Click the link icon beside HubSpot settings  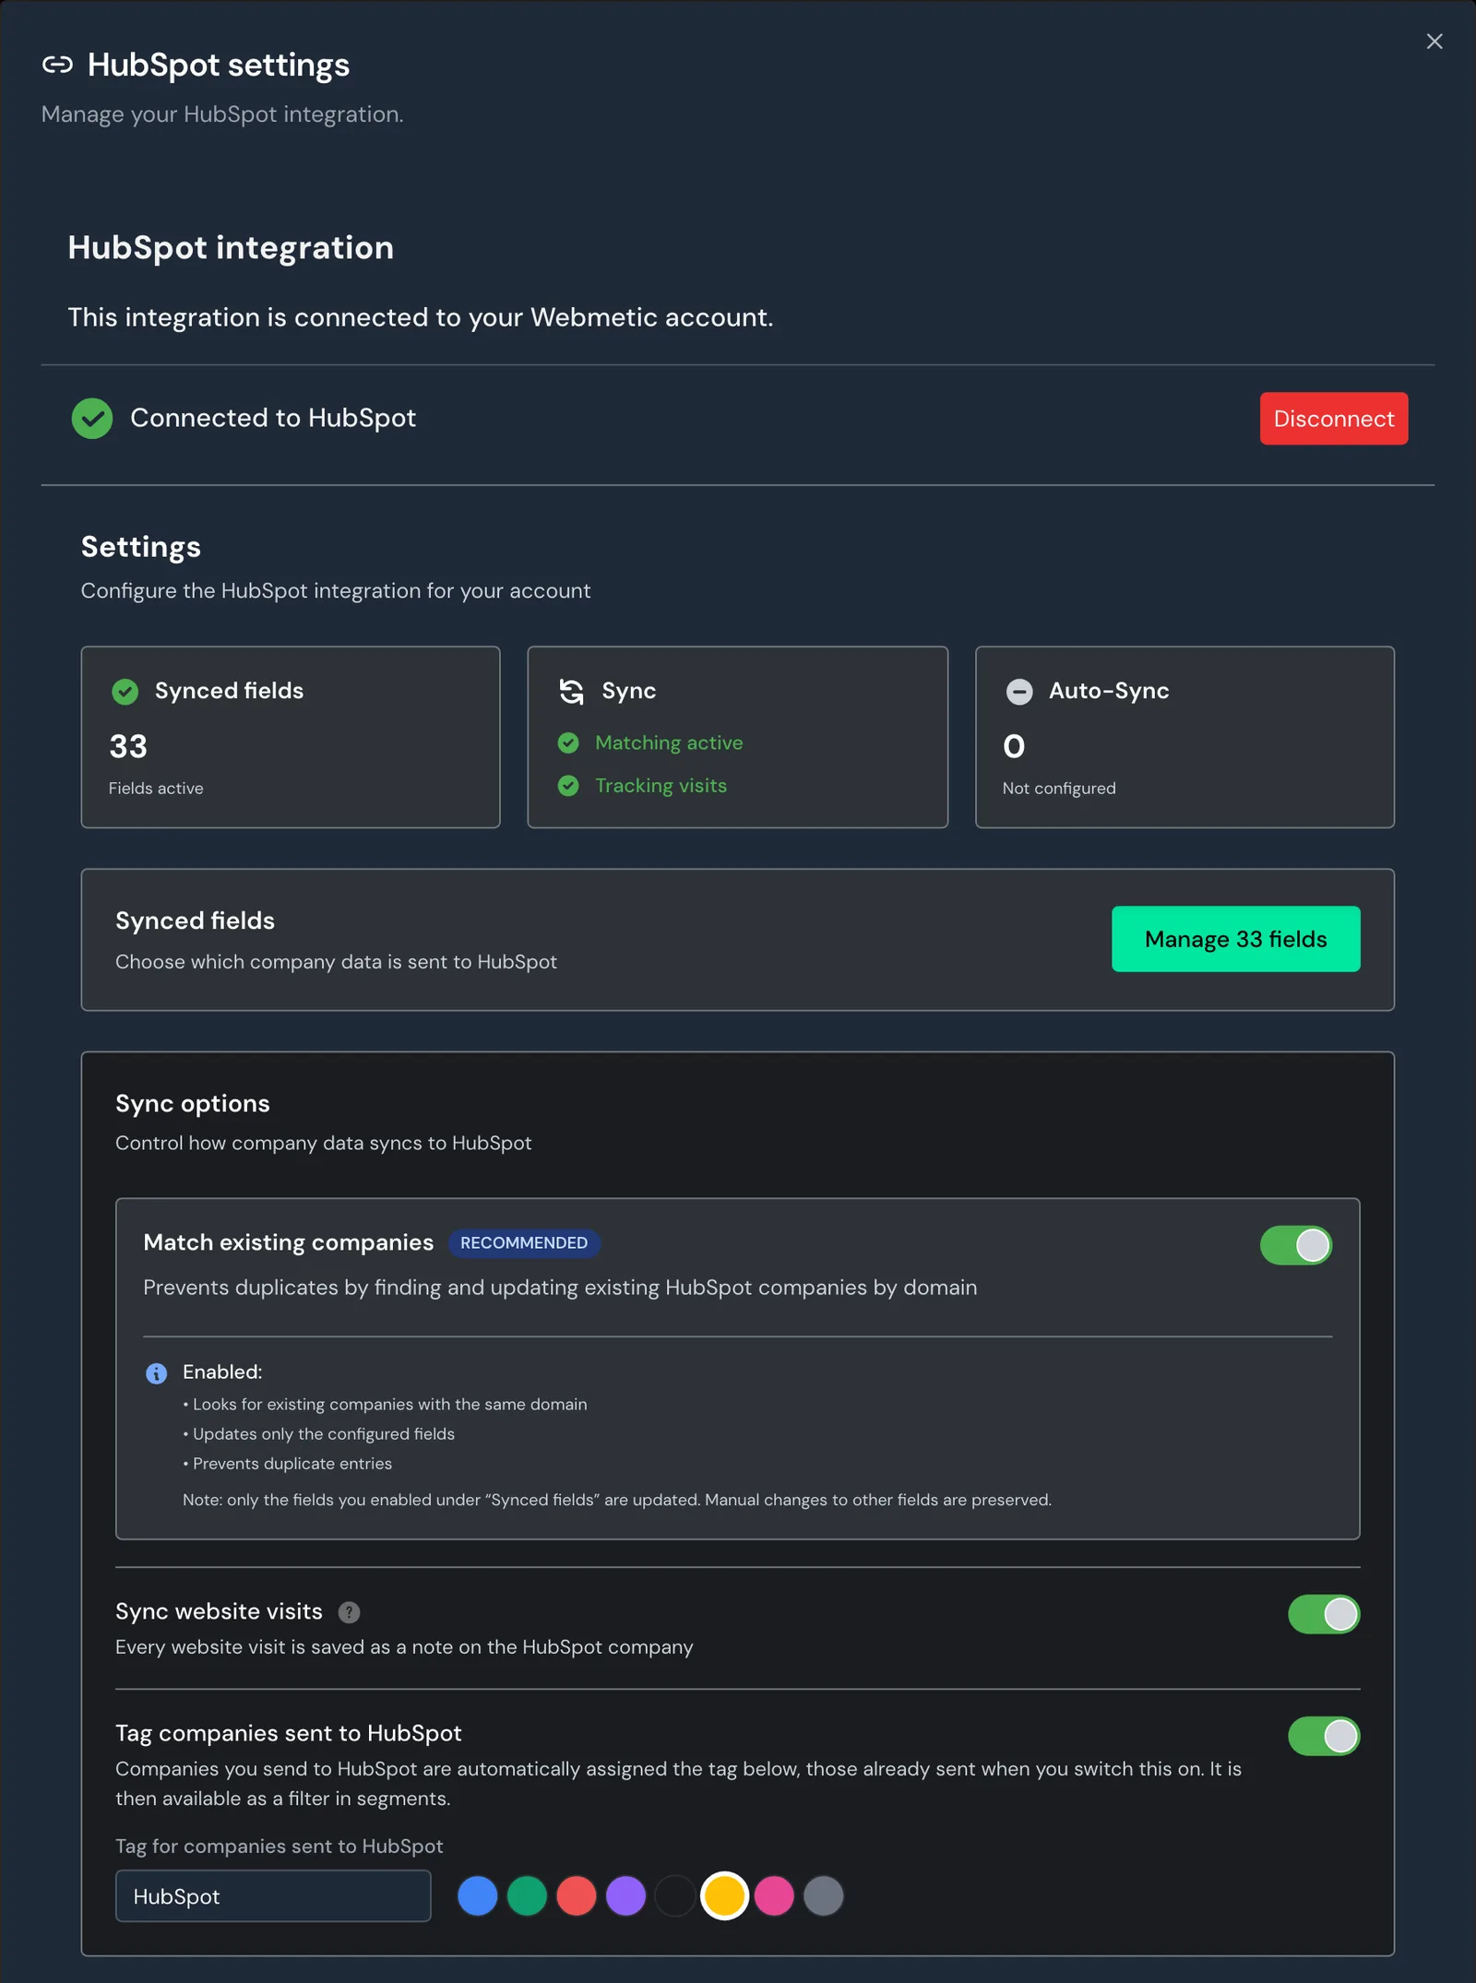click(x=57, y=65)
